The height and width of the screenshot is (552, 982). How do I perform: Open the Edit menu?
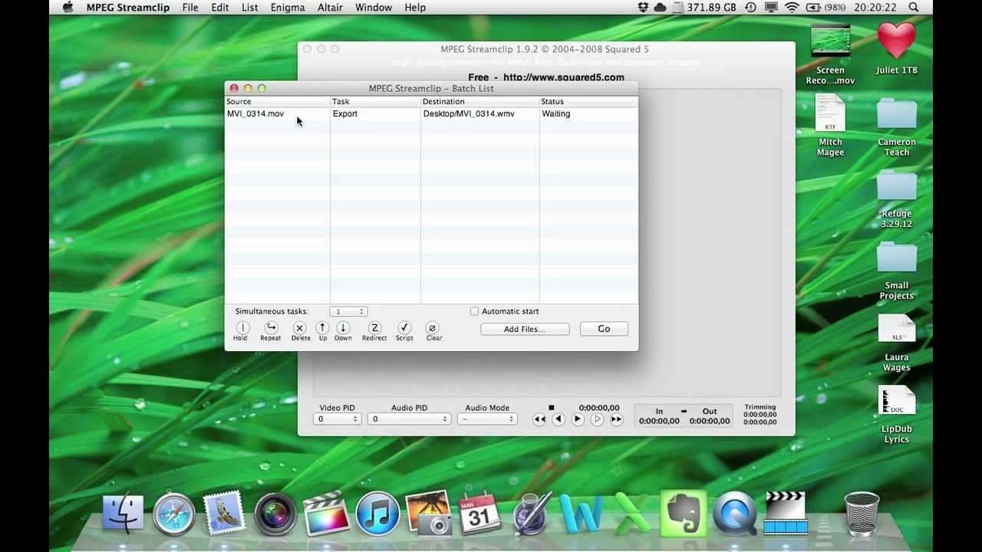tap(220, 7)
